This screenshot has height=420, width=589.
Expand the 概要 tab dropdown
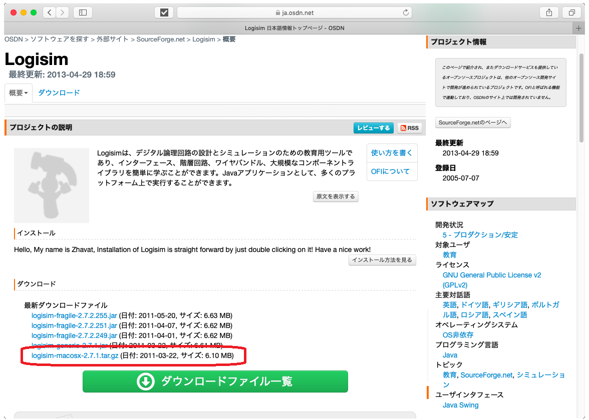point(19,92)
